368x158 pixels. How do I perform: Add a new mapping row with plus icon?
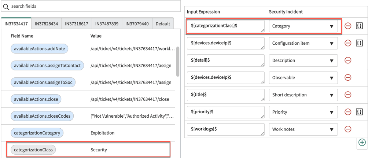pyautogui.click(x=362, y=142)
